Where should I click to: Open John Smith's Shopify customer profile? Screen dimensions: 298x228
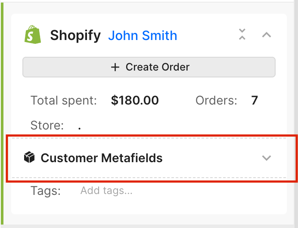(143, 36)
